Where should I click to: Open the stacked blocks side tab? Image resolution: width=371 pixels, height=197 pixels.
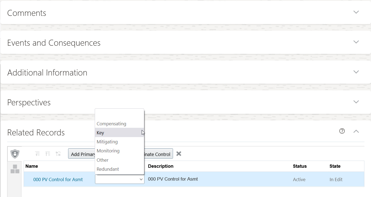pos(15,169)
